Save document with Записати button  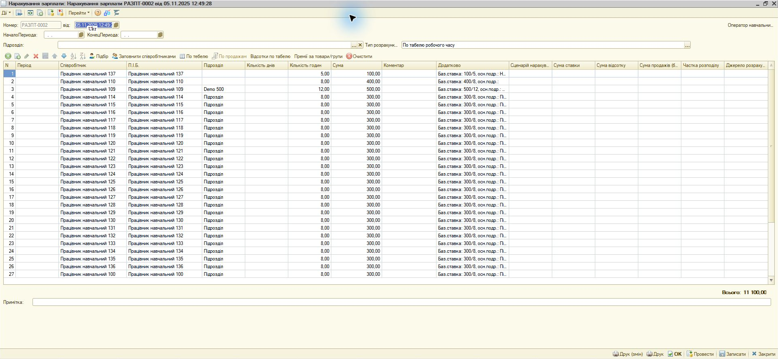tap(733, 354)
